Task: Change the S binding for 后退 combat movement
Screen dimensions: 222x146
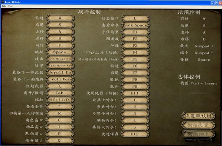Action: (60, 25)
